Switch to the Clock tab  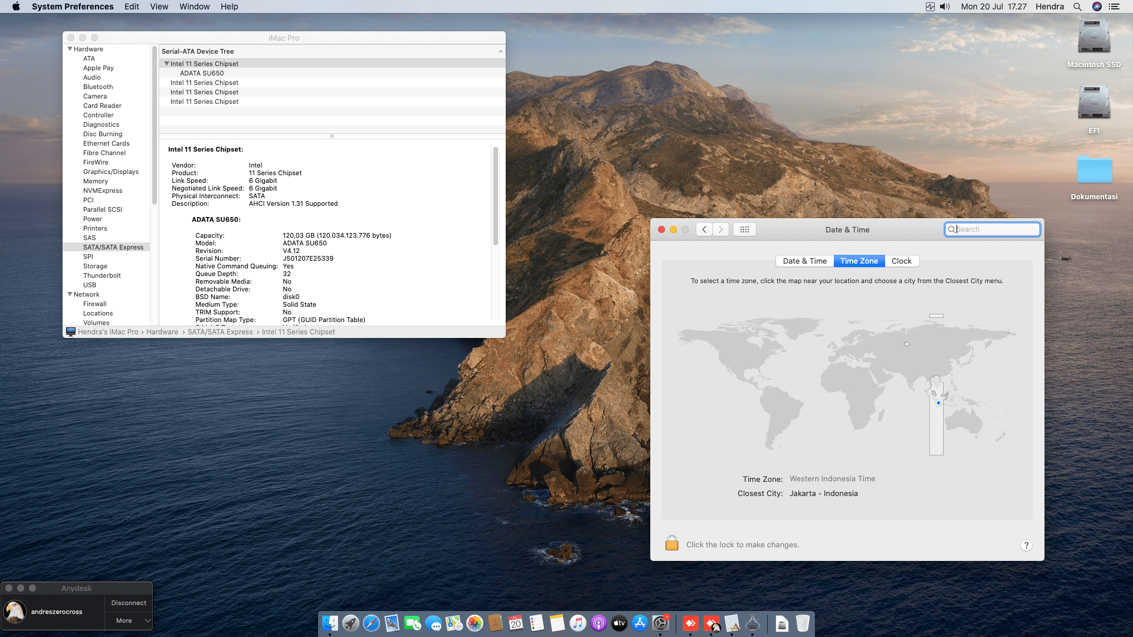pyautogui.click(x=901, y=261)
